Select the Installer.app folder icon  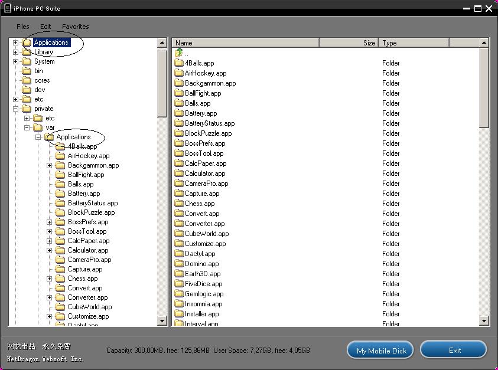click(x=179, y=314)
